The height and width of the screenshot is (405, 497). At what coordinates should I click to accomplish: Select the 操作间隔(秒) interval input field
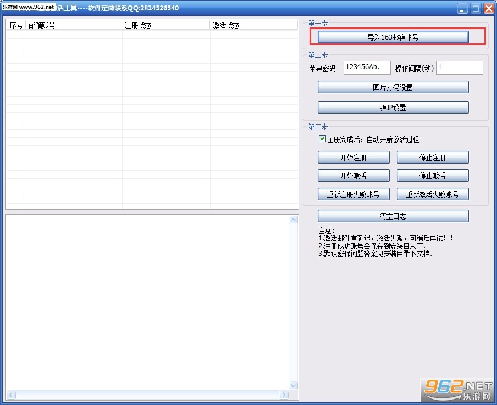point(459,67)
